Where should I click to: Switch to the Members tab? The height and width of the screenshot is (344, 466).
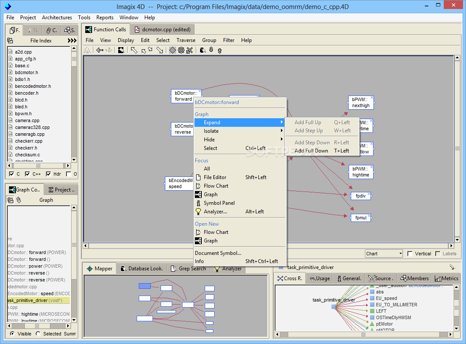point(415,278)
